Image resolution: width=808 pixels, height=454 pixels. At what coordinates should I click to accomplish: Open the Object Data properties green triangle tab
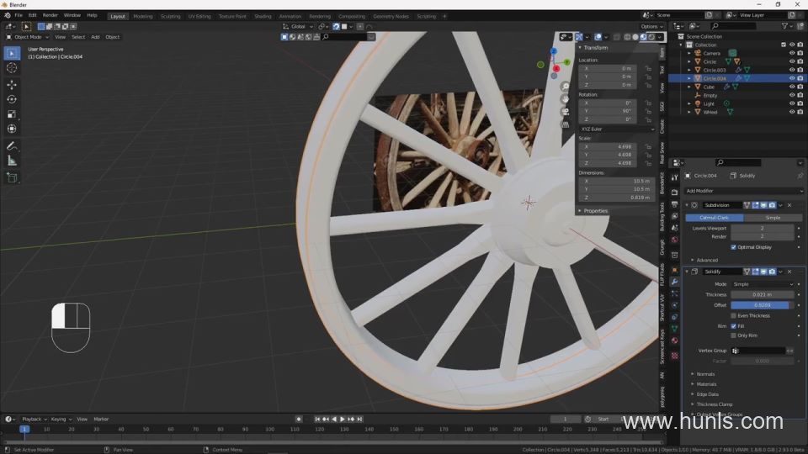pyautogui.click(x=674, y=329)
